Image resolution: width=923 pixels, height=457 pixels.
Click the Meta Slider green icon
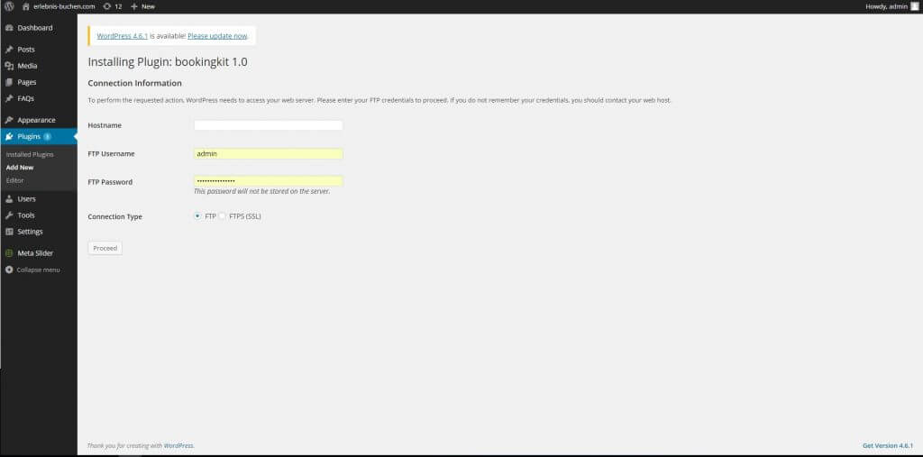(x=9, y=253)
